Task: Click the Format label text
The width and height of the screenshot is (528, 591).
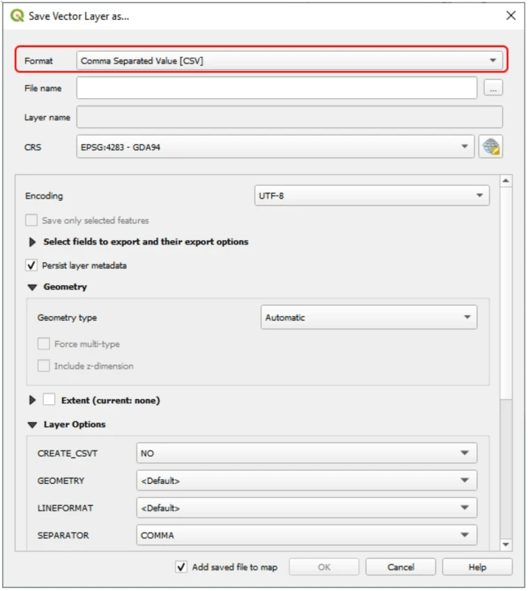Action: tap(38, 61)
